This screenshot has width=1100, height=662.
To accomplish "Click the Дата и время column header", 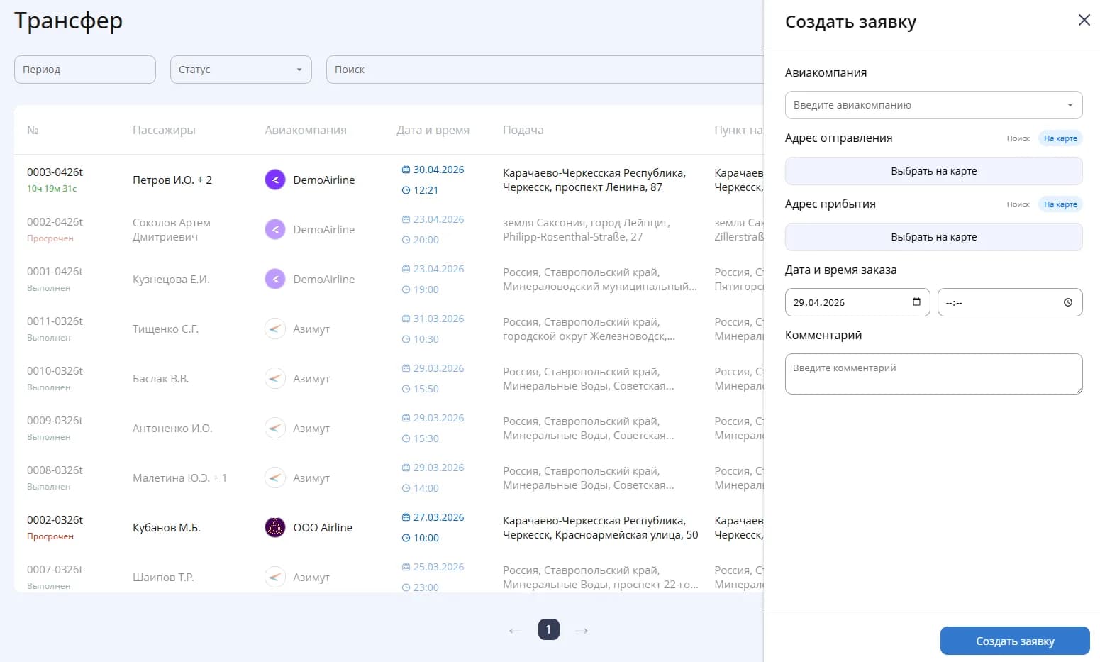I will [x=433, y=130].
